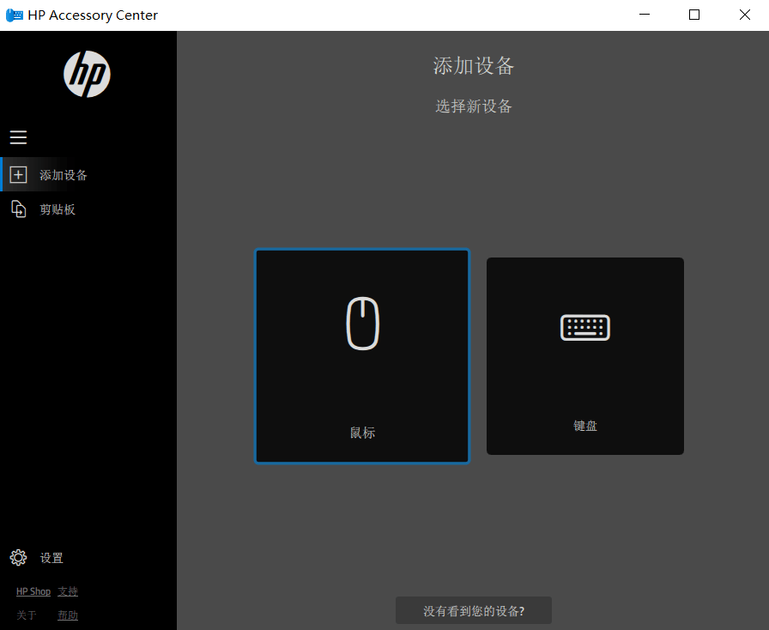
Task: Open the 帮助 help link
Action: [67, 615]
